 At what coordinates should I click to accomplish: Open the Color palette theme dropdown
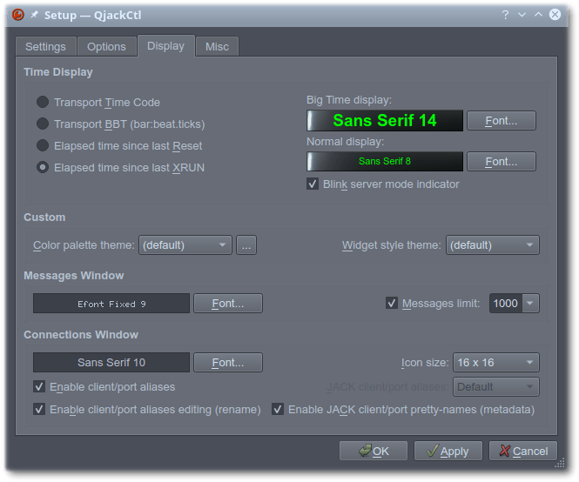click(x=185, y=245)
